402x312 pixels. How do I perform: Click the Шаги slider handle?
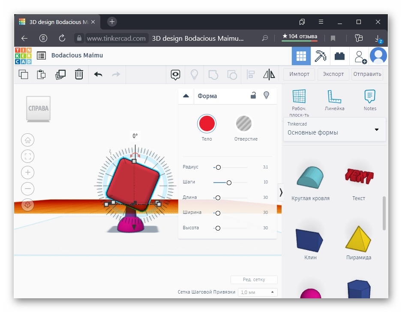click(229, 183)
